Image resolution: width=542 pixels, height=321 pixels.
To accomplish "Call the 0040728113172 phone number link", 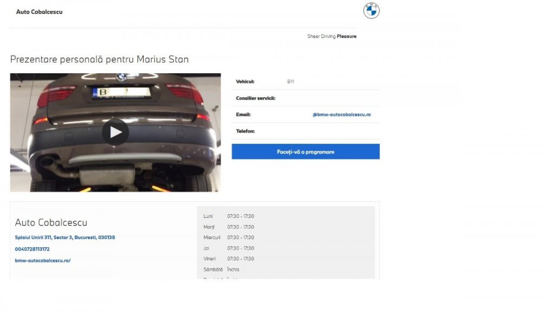I will (32, 249).
